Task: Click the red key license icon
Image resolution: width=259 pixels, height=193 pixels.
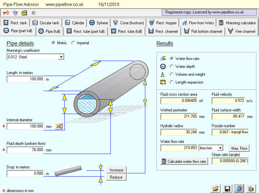Action: click(x=6, y=13)
